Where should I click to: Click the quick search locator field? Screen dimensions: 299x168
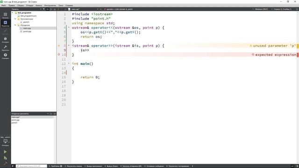point(31,166)
